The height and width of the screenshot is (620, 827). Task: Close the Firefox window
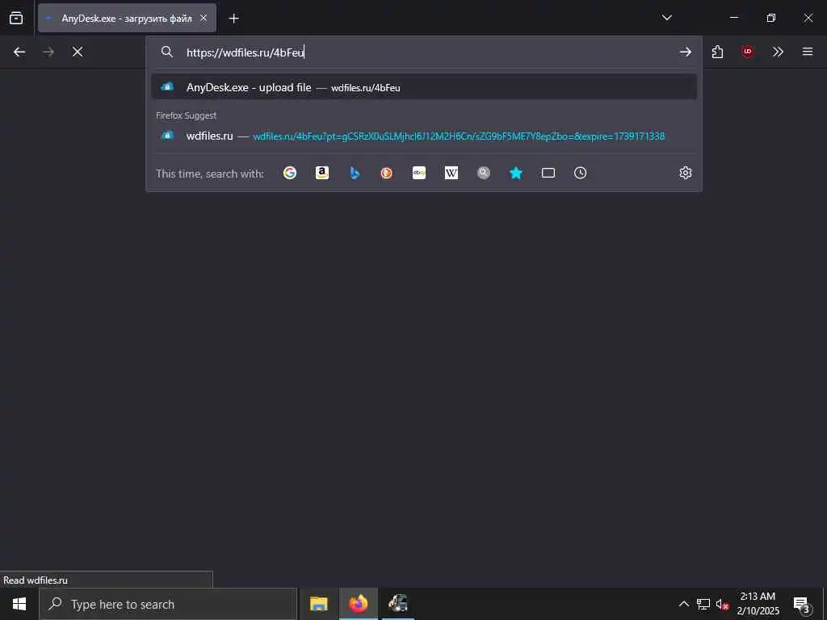808,18
